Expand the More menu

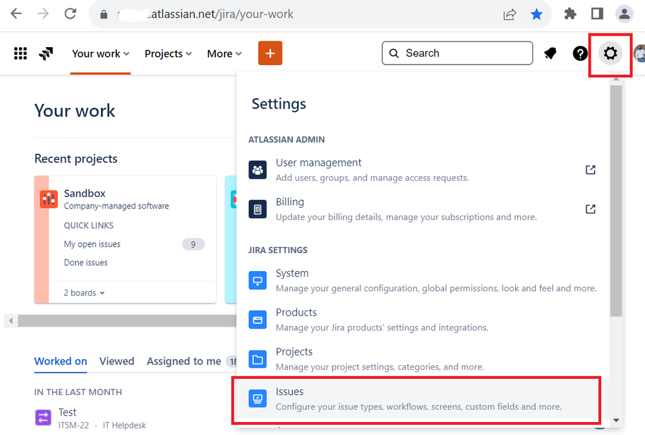pyautogui.click(x=224, y=54)
